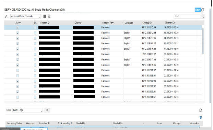The image size is (213, 130).
Task: Sort by channels table Created On header
Action: pyautogui.click(x=147, y=23)
